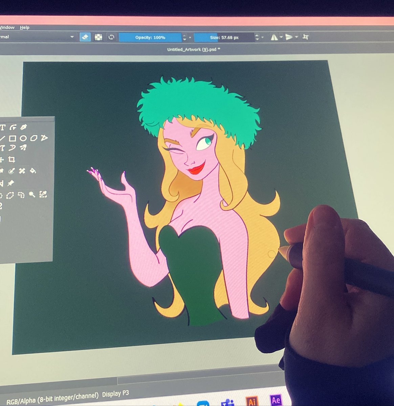Image resolution: width=394 pixels, height=406 pixels.
Task: Select the Dynamic Brush tool
Action: coord(13,148)
